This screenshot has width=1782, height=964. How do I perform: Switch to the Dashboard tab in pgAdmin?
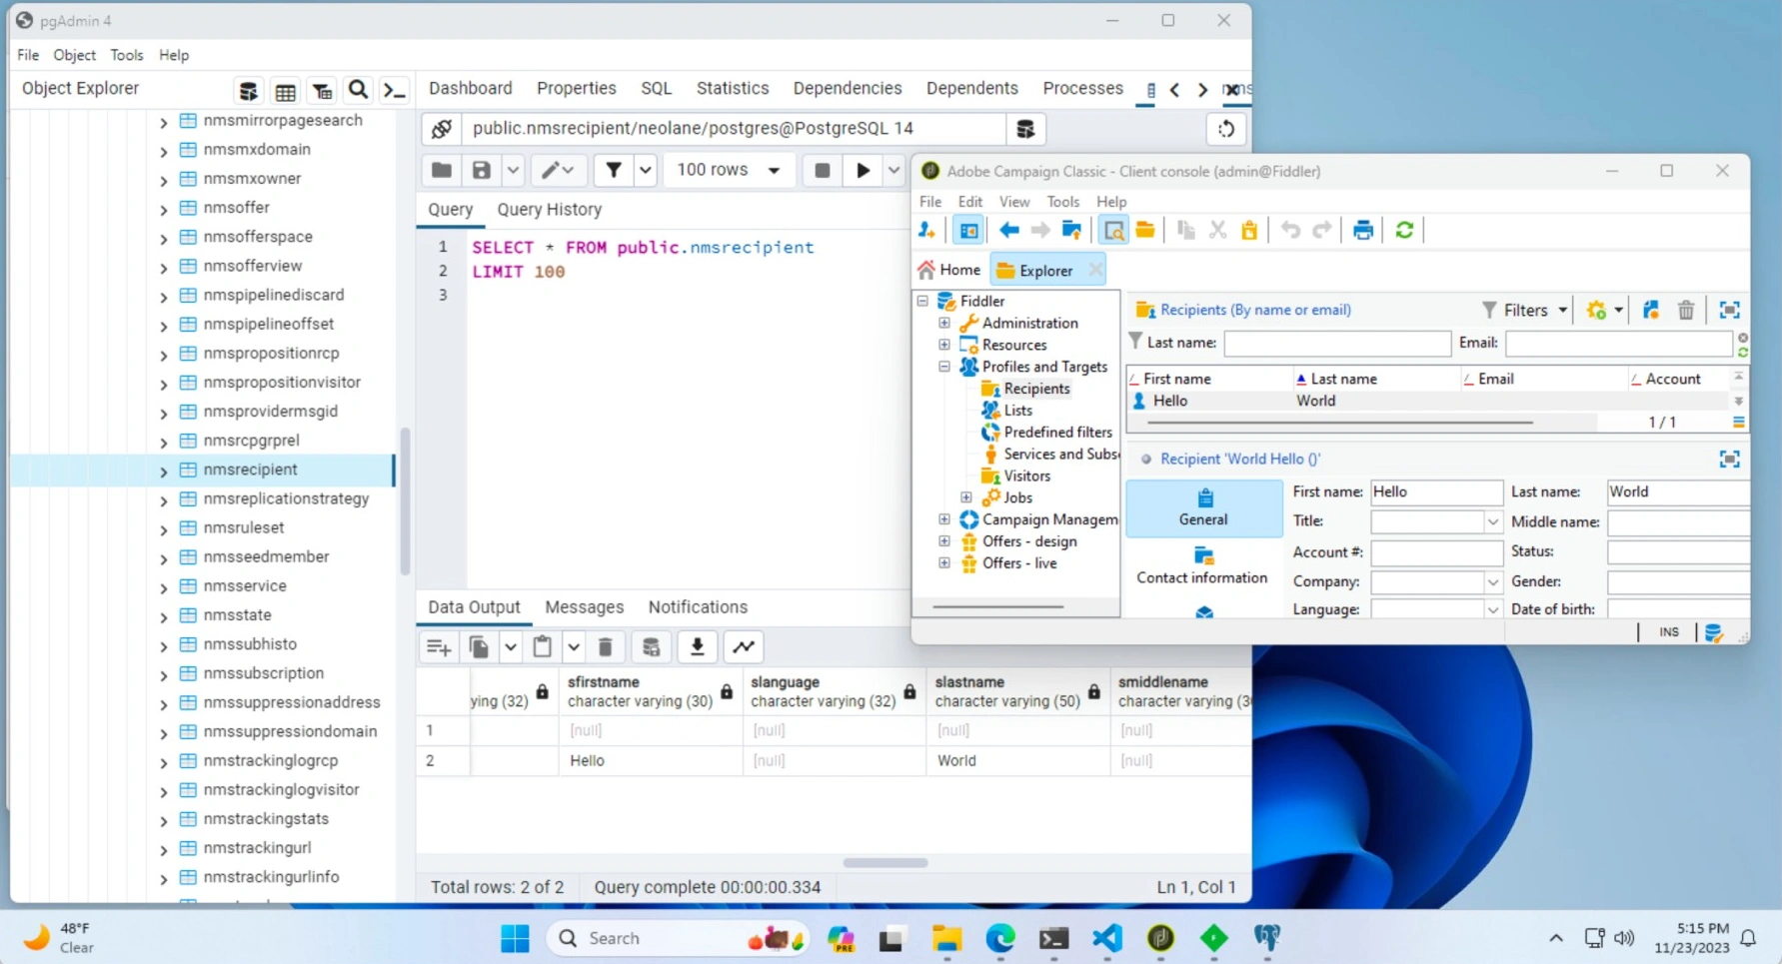(471, 88)
